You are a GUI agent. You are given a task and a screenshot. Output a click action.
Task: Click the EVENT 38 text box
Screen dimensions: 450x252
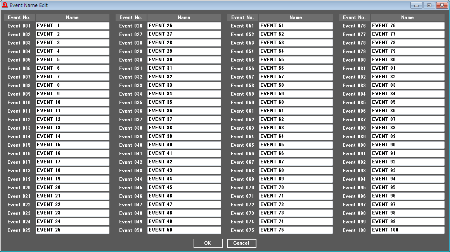coord(184,128)
